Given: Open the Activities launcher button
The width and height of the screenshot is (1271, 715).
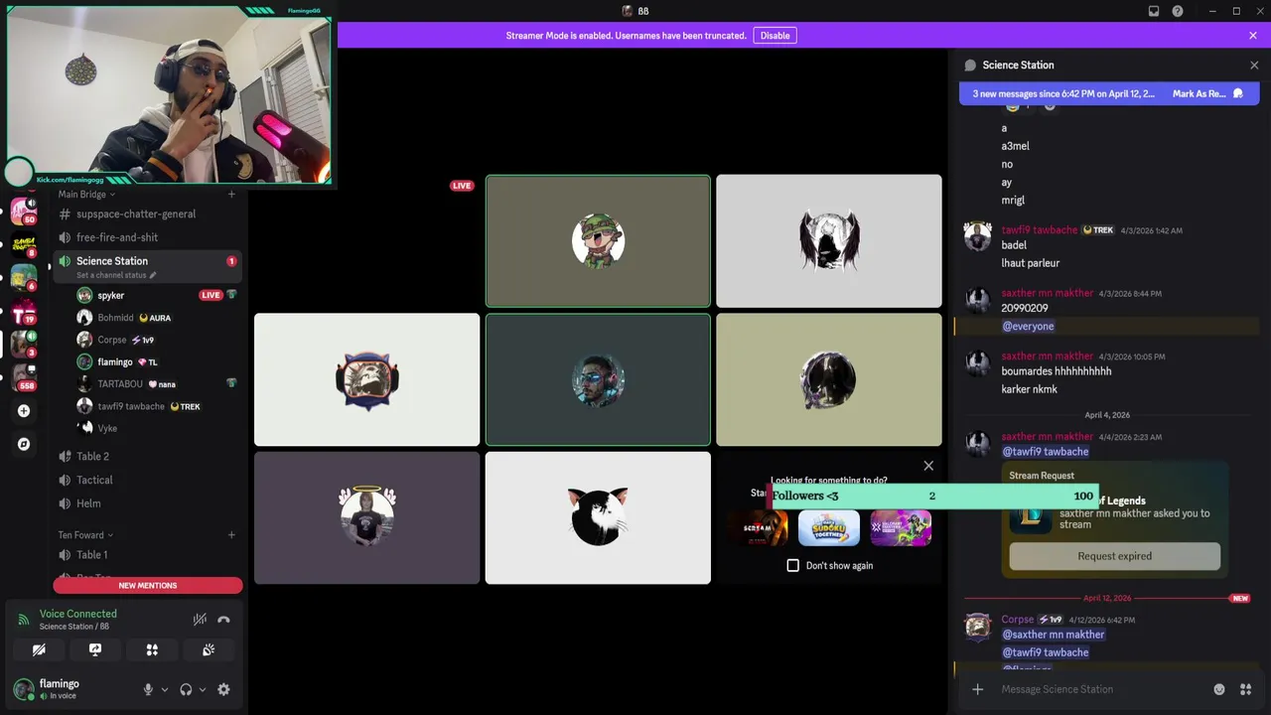Looking at the screenshot, I should tap(152, 649).
